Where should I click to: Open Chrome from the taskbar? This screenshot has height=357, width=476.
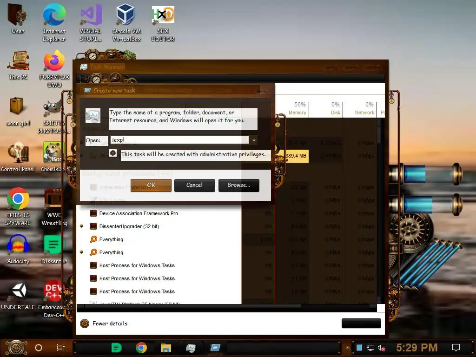141,348
